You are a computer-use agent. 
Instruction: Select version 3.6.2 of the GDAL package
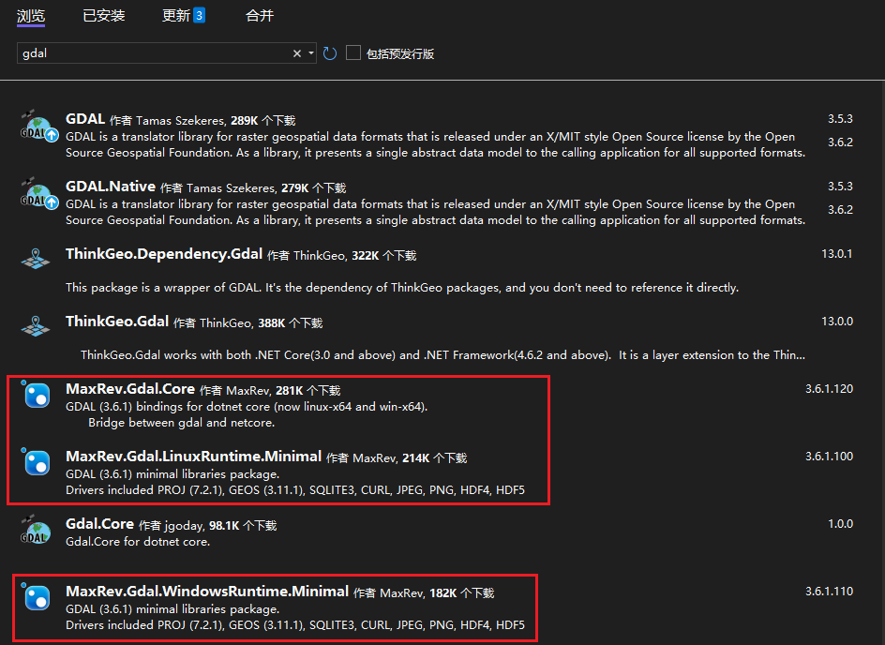pos(839,142)
